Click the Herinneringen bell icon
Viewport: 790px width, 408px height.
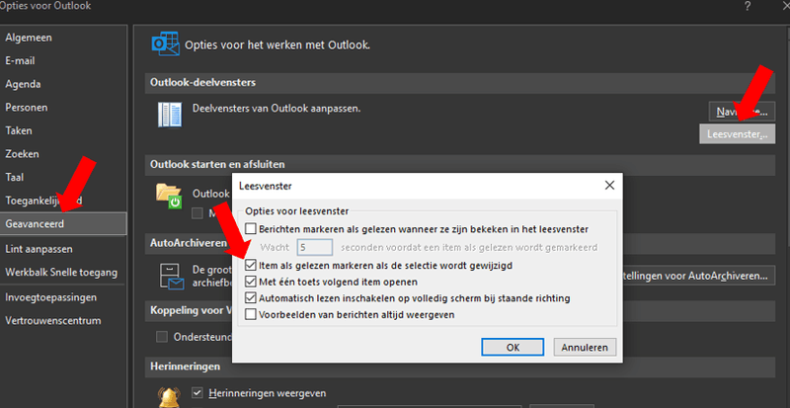(169, 397)
